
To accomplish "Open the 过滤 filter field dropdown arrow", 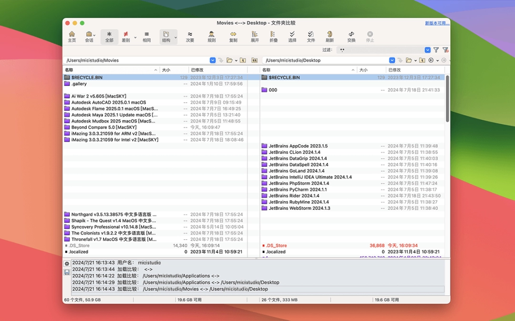I will click(x=428, y=50).
